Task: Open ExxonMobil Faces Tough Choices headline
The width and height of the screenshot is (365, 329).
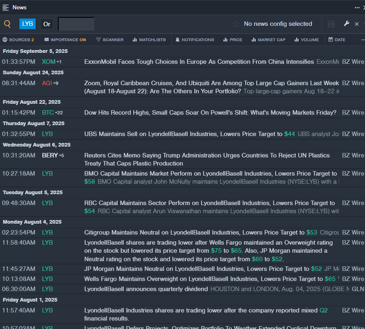Action: coord(199,62)
